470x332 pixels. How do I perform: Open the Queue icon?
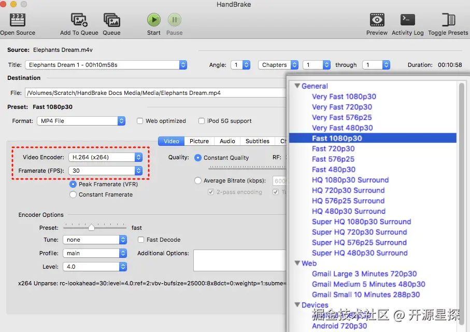(112, 20)
